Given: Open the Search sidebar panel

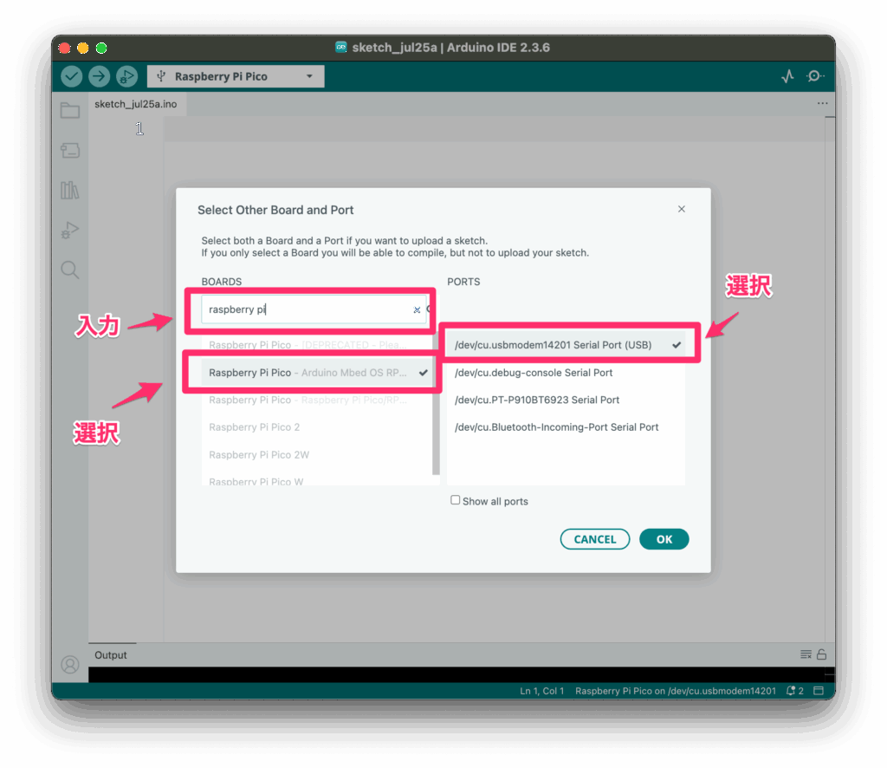Looking at the screenshot, I should 70,270.
